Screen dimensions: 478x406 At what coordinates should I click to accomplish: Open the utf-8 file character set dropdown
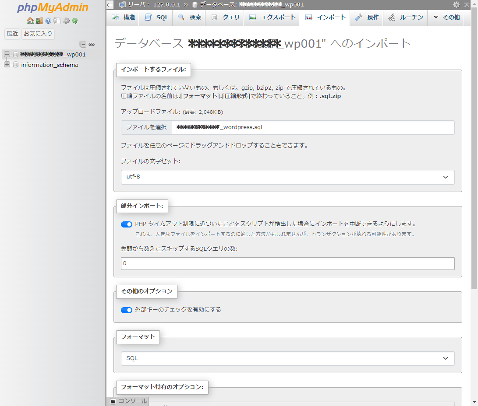coord(287,177)
